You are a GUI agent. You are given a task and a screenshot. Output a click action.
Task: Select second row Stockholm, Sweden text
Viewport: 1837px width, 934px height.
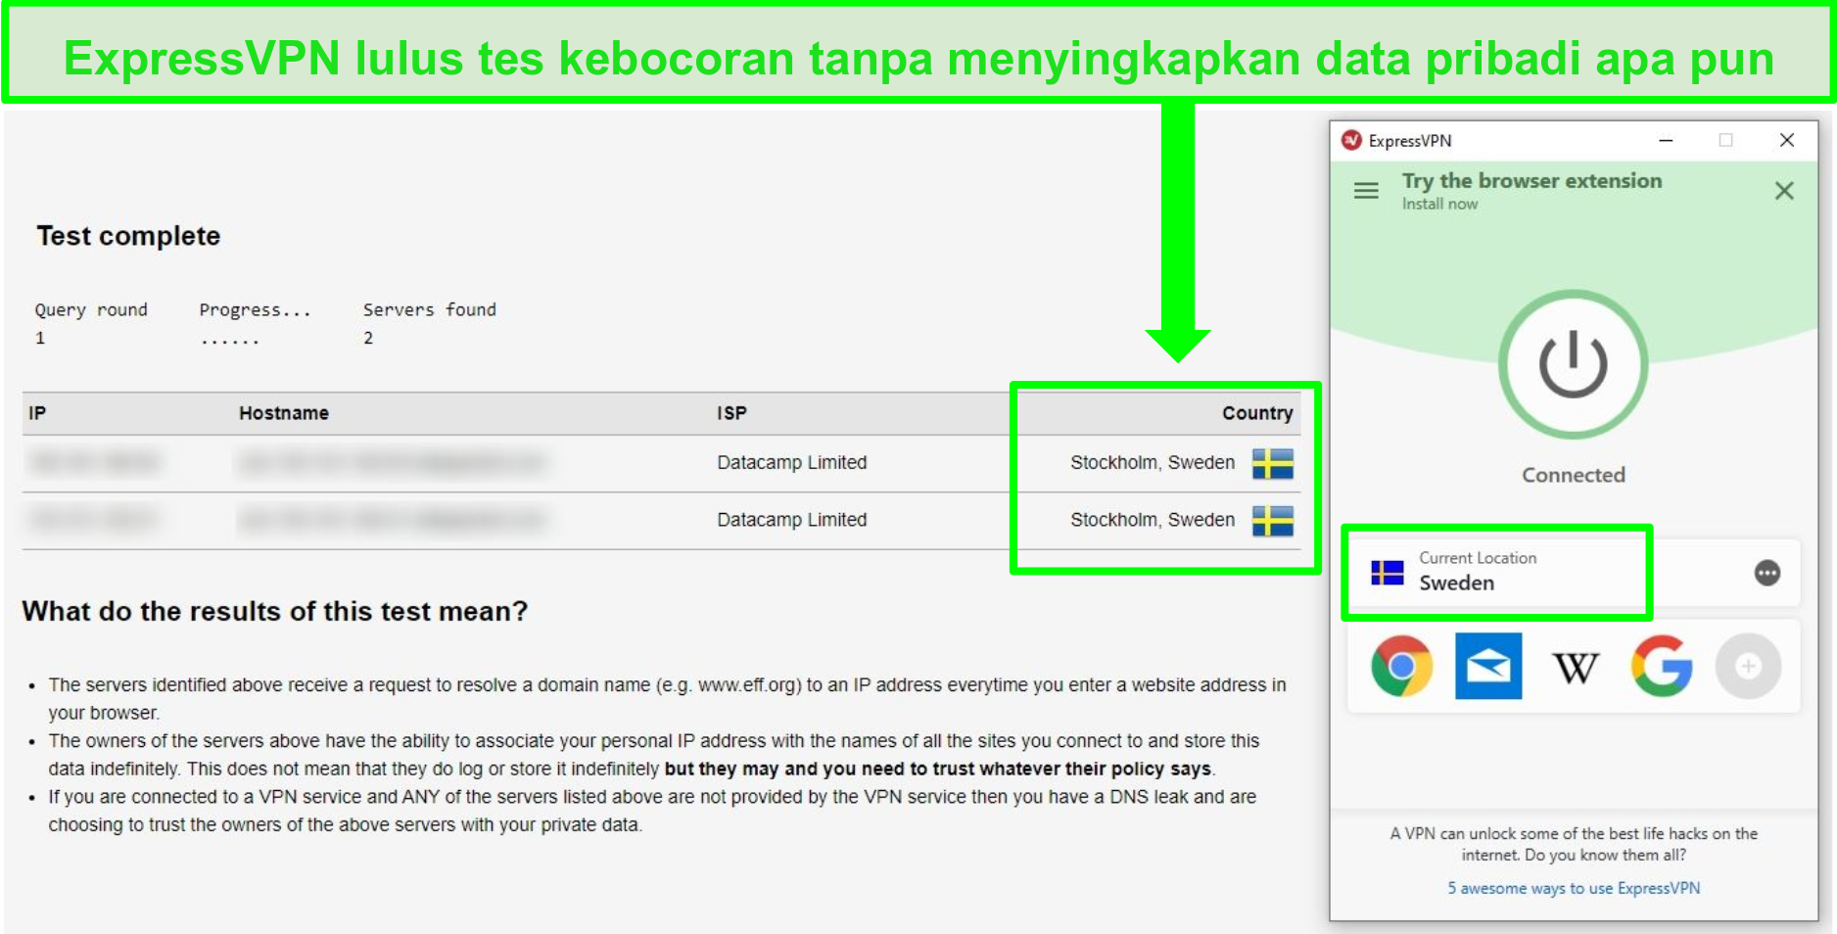pyautogui.click(x=1153, y=520)
